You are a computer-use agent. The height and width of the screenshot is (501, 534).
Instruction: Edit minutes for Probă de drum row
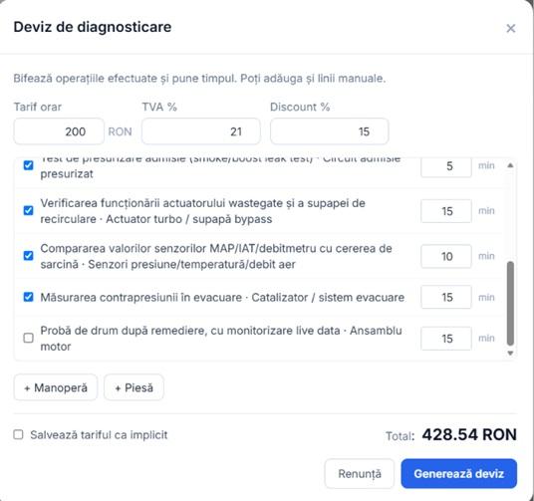click(446, 339)
